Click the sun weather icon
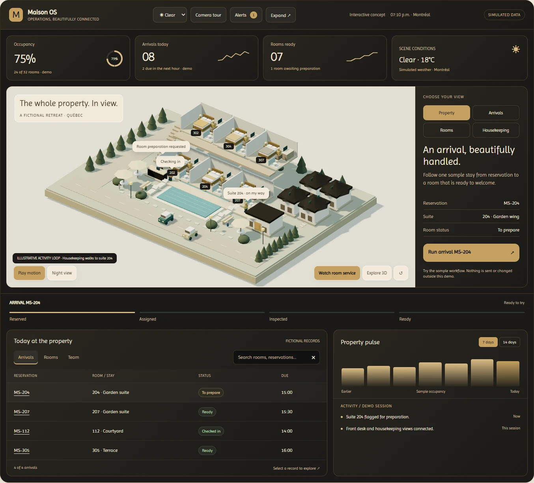The width and height of the screenshot is (534, 483). (x=515, y=49)
